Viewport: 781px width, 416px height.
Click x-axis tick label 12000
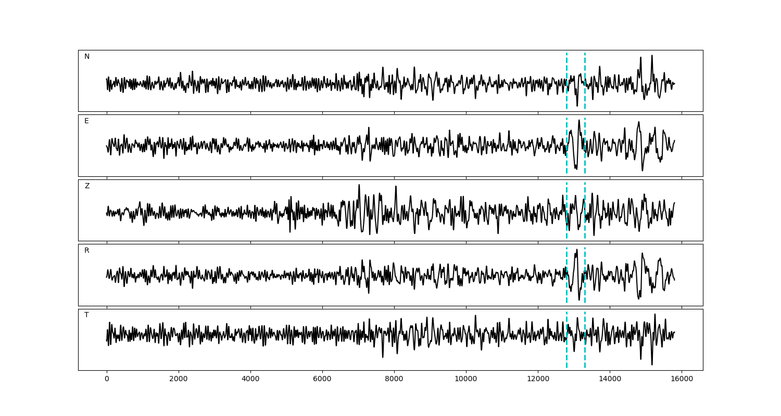[538, 380]
